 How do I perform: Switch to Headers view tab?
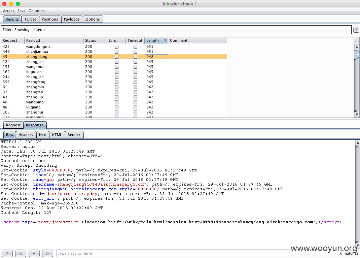pos(26,135)
